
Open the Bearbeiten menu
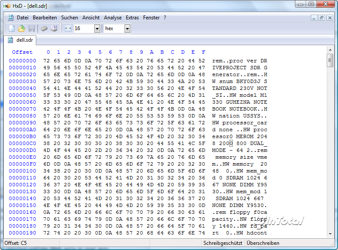pos(45,18)
